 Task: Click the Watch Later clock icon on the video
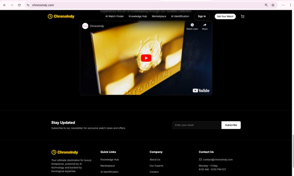coord(192,25)
